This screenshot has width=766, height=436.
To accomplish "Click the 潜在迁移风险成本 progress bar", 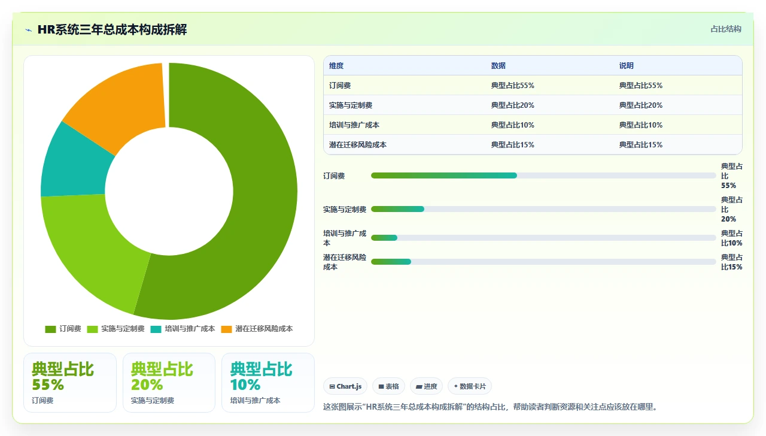I will click(543, 262).
